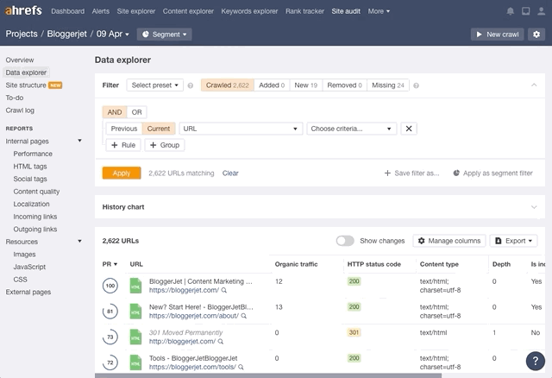This screenshot has height=378, width=552.
Task: Click the Clear filter link
Action: click(x=230, y=173)
